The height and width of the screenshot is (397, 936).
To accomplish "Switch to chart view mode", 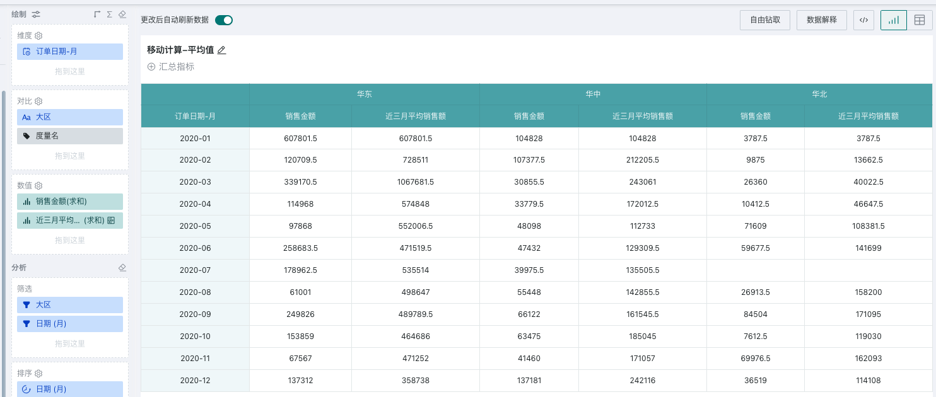I will point(894,20).
